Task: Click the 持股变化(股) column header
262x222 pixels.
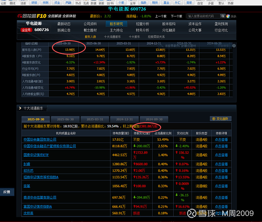Action: [142, 133]
